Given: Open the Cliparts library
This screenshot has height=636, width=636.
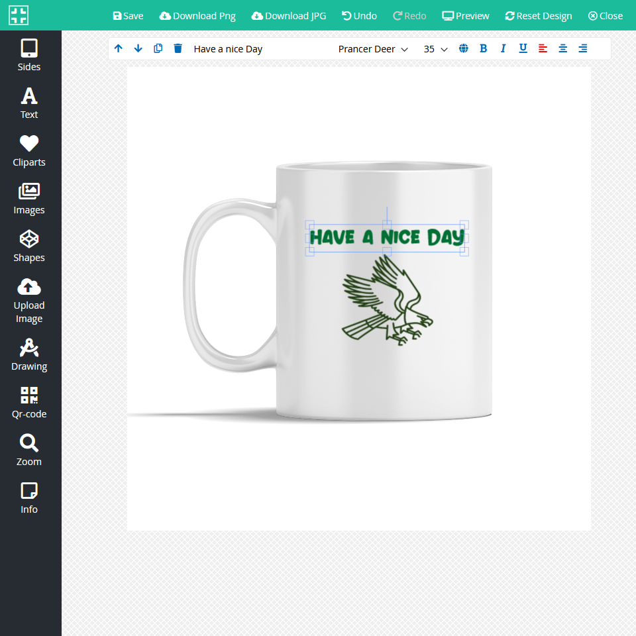Looking at the screenshot, I should [29, 151].
